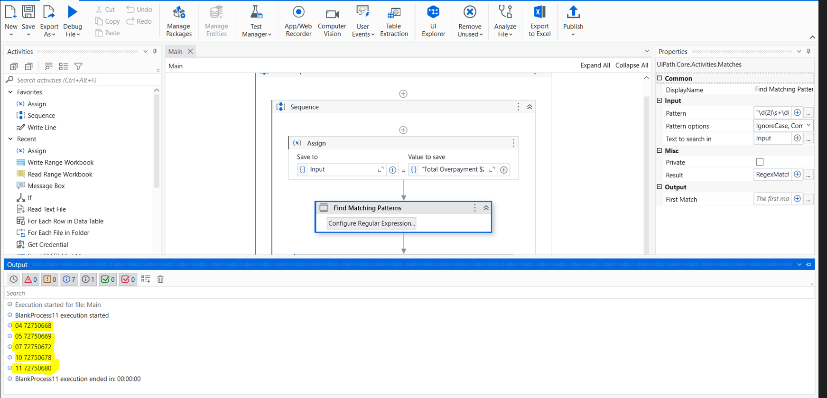Collapse the Find Matching Patterns activity
Viewport: 827px width, 398px height.
click(486, 208)
